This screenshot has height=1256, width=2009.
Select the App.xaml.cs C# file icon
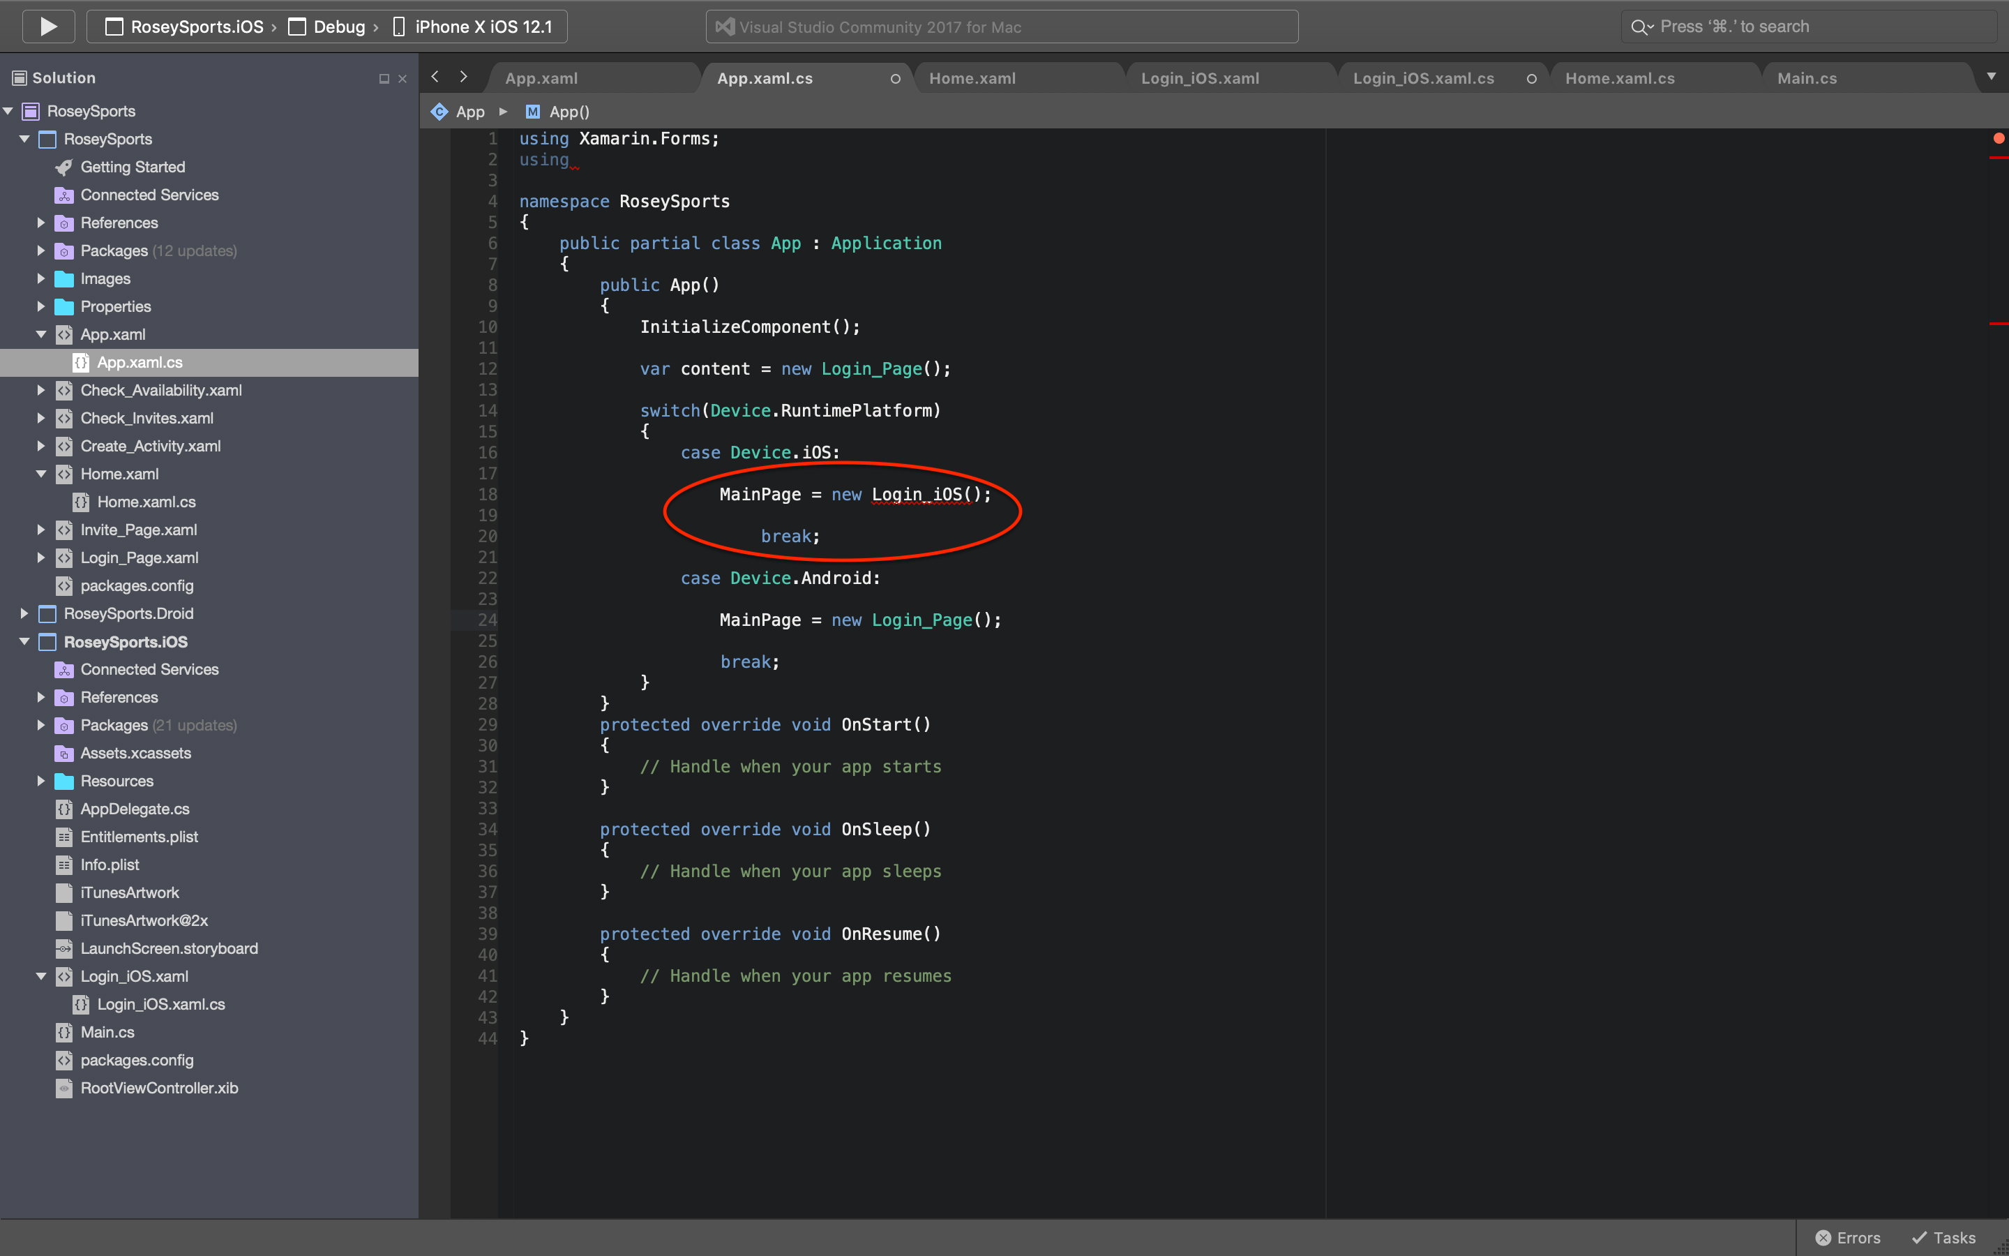pos(80,362)
